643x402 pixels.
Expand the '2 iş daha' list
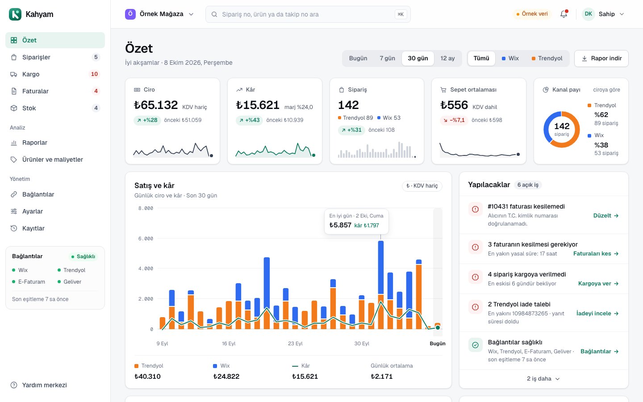[x=543, y=379]
